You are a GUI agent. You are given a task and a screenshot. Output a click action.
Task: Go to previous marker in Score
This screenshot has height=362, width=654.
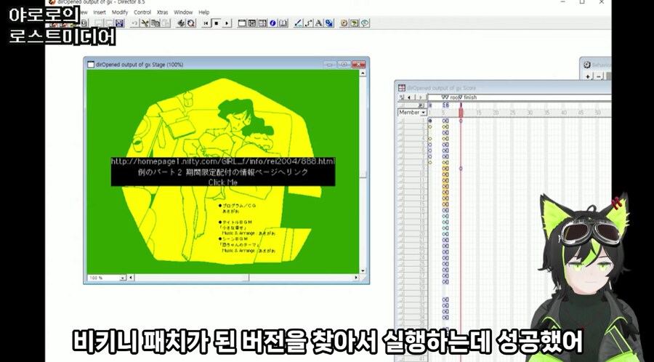[409, 97]
